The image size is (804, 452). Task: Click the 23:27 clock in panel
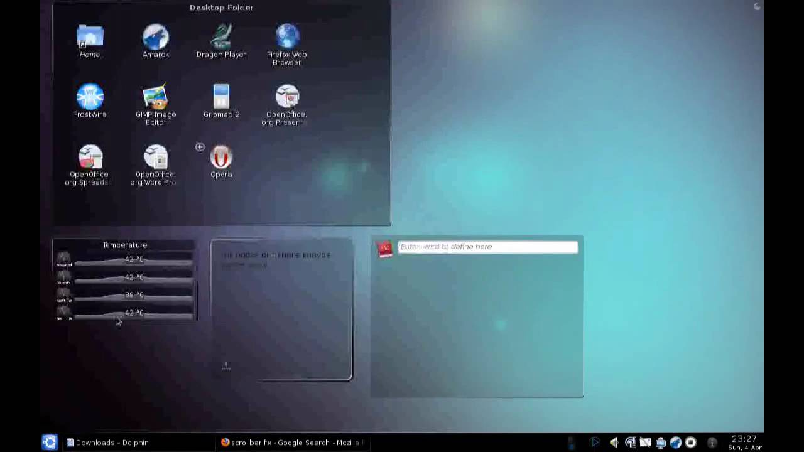click(744, 439)
